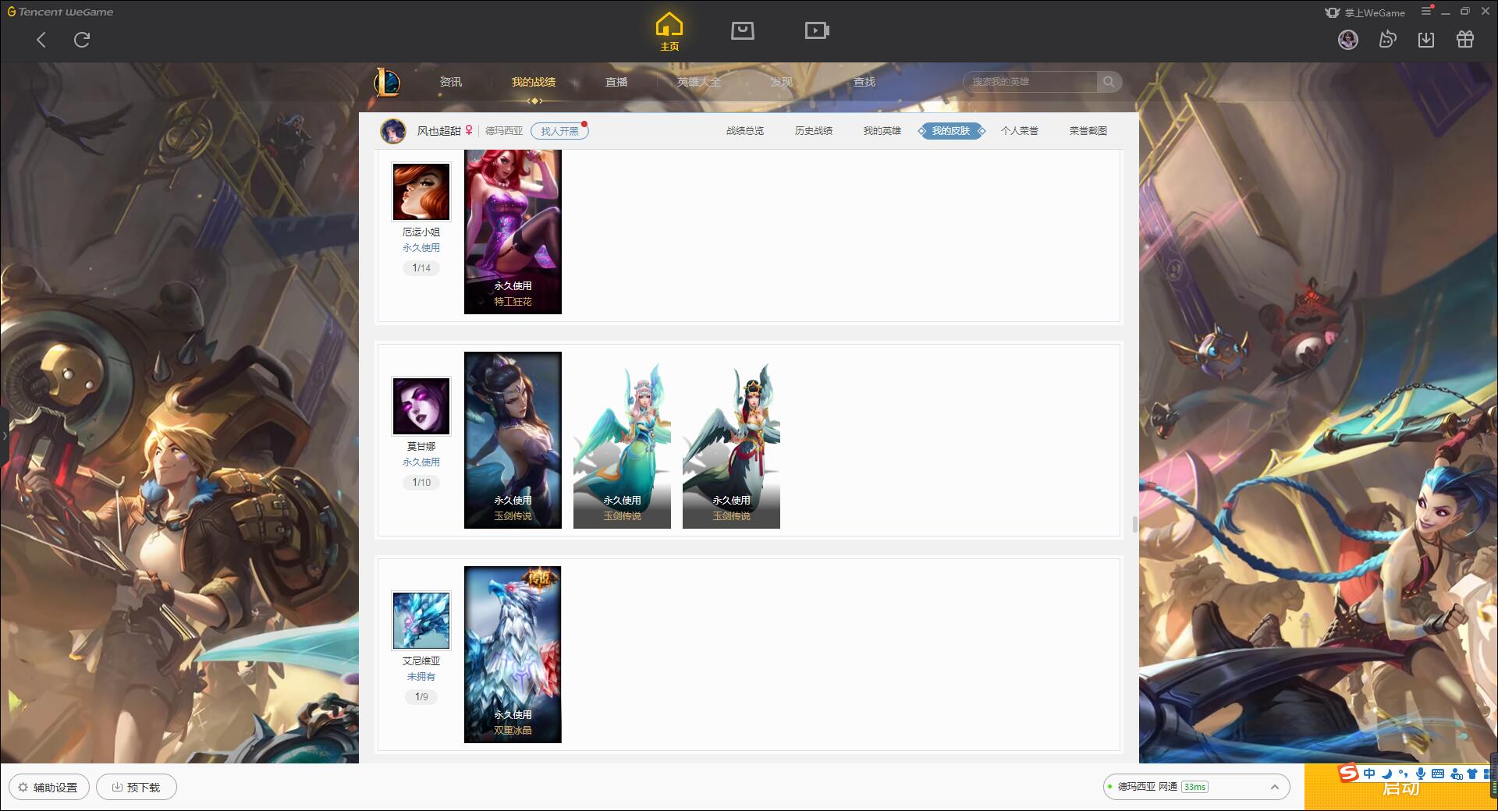Screen dimensions: 1498x811
Task: Switch to the 英雄大全 tab
Action: (x=699, y=82)
